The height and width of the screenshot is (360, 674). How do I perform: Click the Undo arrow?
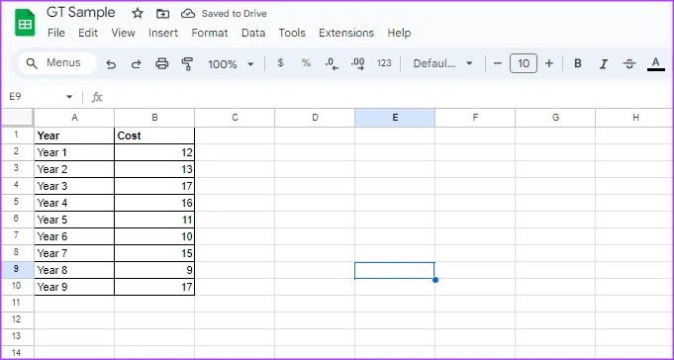coord(111,64)
